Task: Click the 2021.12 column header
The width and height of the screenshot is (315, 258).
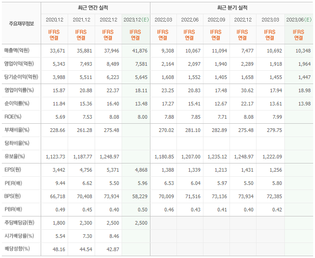Action: [81, 20]
